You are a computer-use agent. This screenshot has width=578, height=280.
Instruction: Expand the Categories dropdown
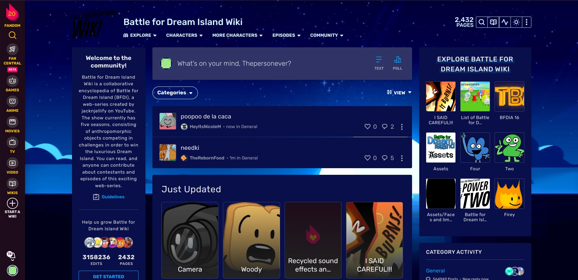(175, 93)
